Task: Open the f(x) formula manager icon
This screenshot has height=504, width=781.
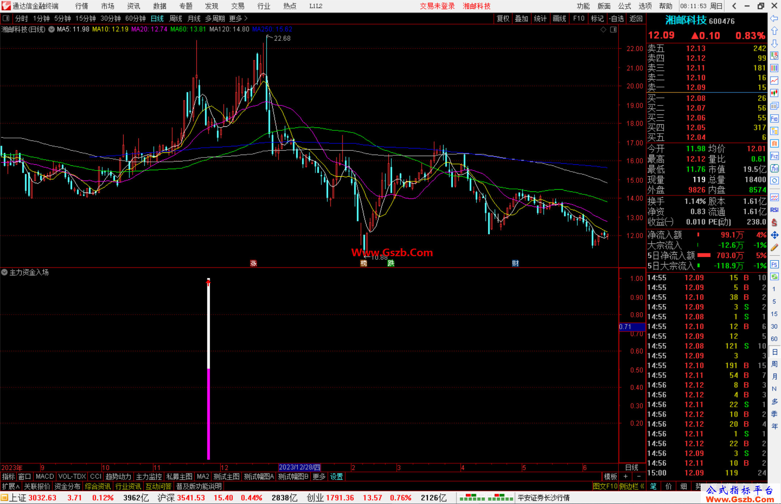Action: pyautogui.click(x=774, y=168)
